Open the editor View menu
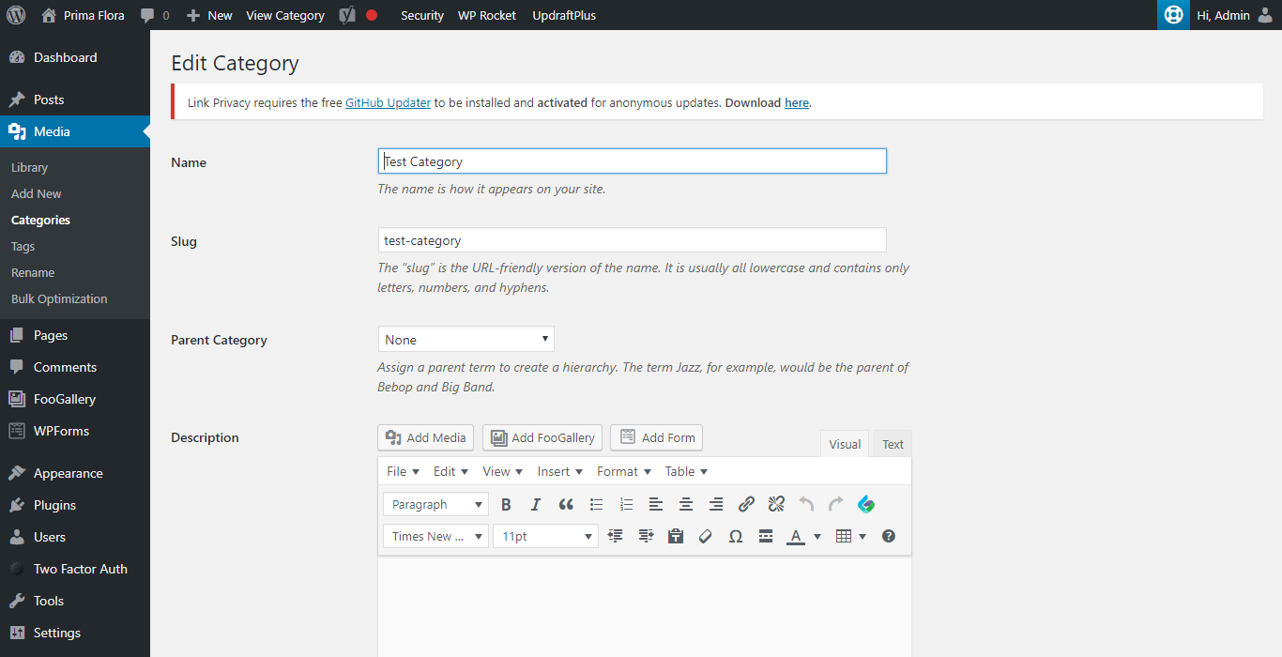Screen dimensions: 1282x657 coord(503,471)
